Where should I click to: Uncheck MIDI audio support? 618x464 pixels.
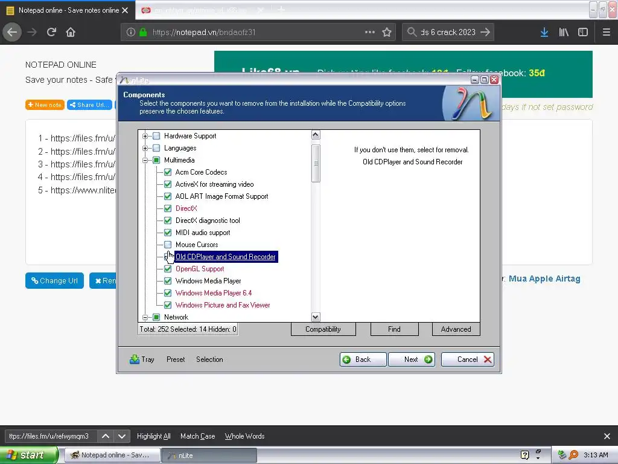(168, 233)
